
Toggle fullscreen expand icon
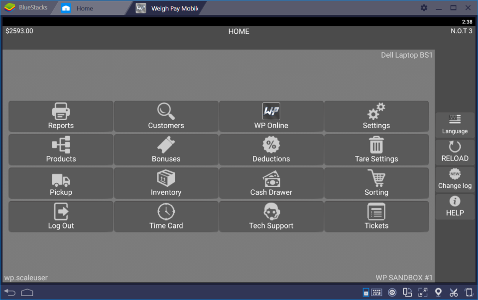[423, 293]
